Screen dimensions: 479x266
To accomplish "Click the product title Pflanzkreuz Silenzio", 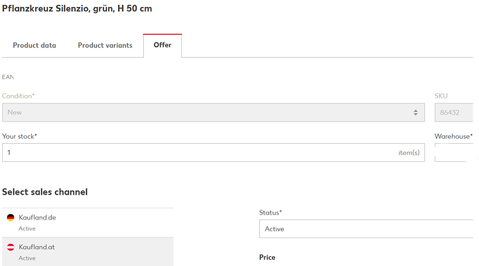I will tap(77, 8).
